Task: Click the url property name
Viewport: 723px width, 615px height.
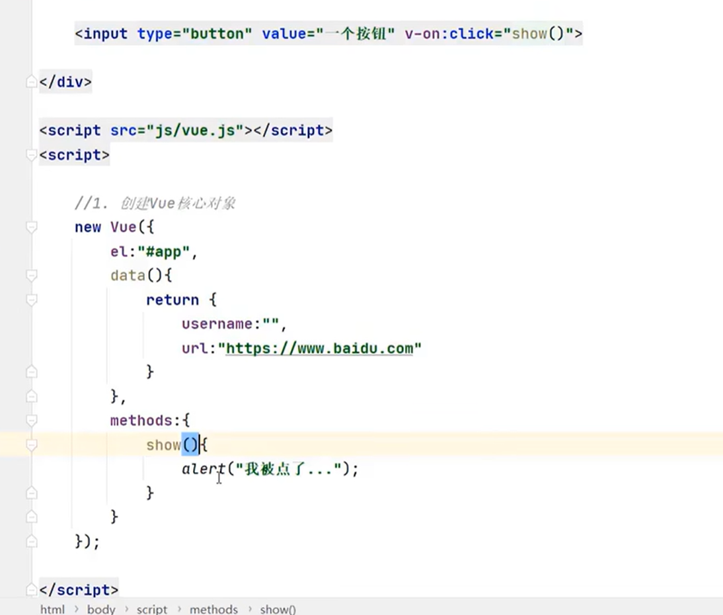Action: [x=194, y=348]
